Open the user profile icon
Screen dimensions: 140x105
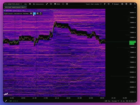(135, 4)
